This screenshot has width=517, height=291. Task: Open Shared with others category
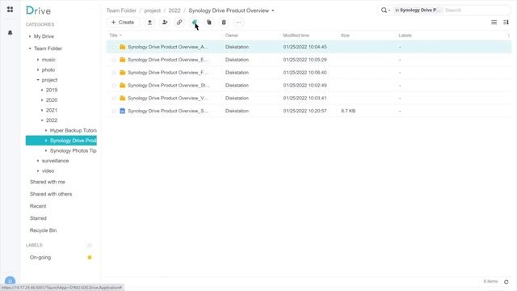pos(51,194)
